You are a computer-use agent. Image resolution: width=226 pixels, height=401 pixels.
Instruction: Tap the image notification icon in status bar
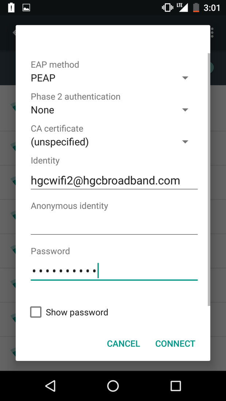point(26,7)
